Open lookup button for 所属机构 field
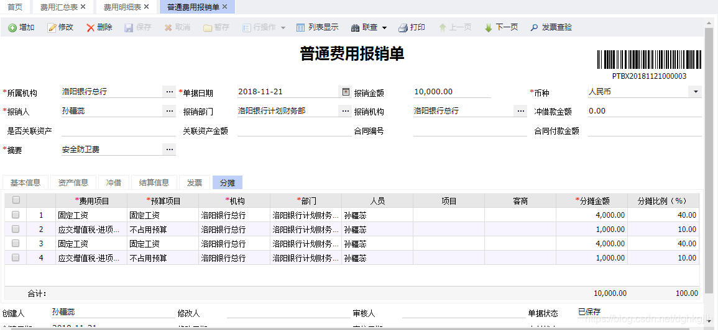This screenshot has height=330, width=718. (170, 91)
